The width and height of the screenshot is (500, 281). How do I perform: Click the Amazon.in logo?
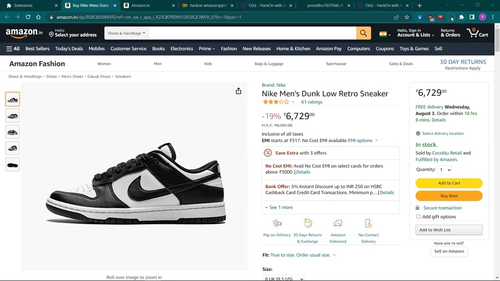point(24,34)
